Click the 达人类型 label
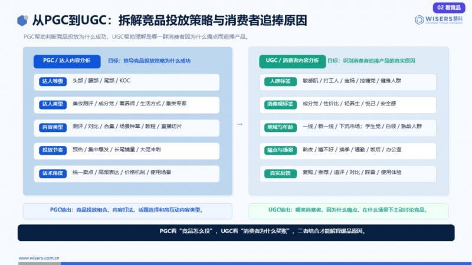 [53, 104]
